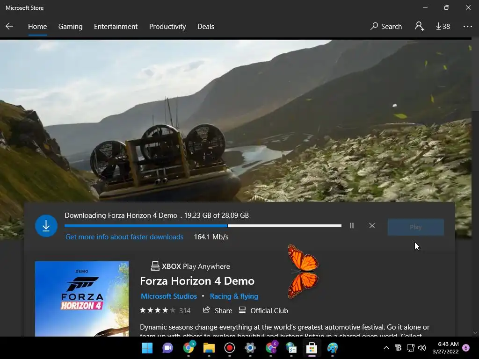The image size is (479, 359).
Task: Open the downloads queue showing 38
Action: point(443,27)
